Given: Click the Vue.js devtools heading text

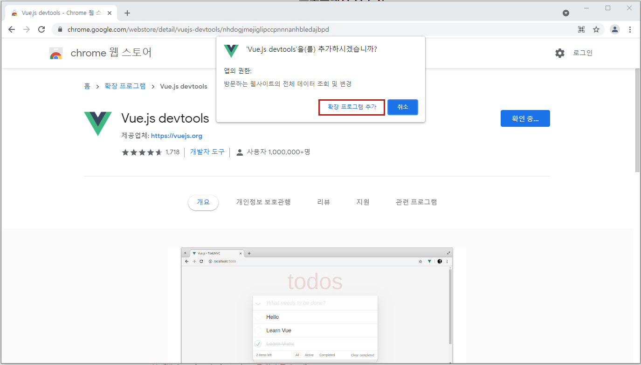Looking at the screenshot, I should [x=165, y=118].
